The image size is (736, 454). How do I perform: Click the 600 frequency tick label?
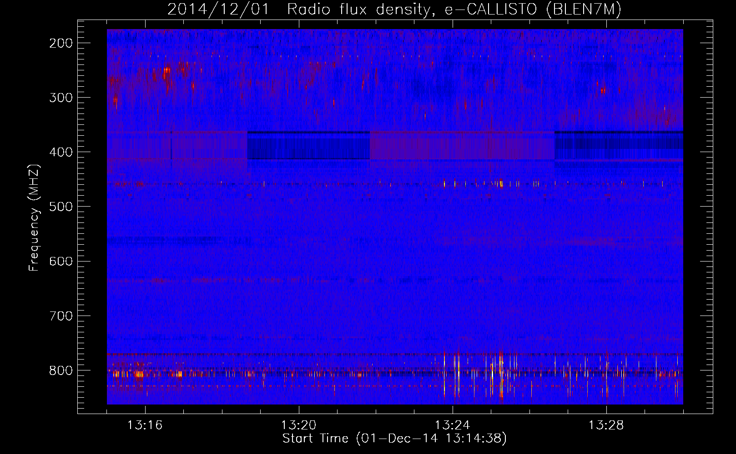(x=61, y=262)
